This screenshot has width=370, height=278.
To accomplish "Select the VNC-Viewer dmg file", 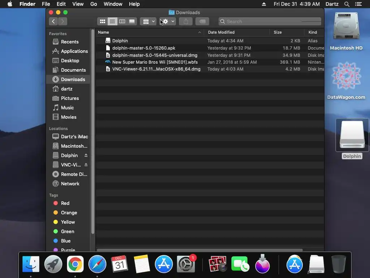I will pos(210,69).
